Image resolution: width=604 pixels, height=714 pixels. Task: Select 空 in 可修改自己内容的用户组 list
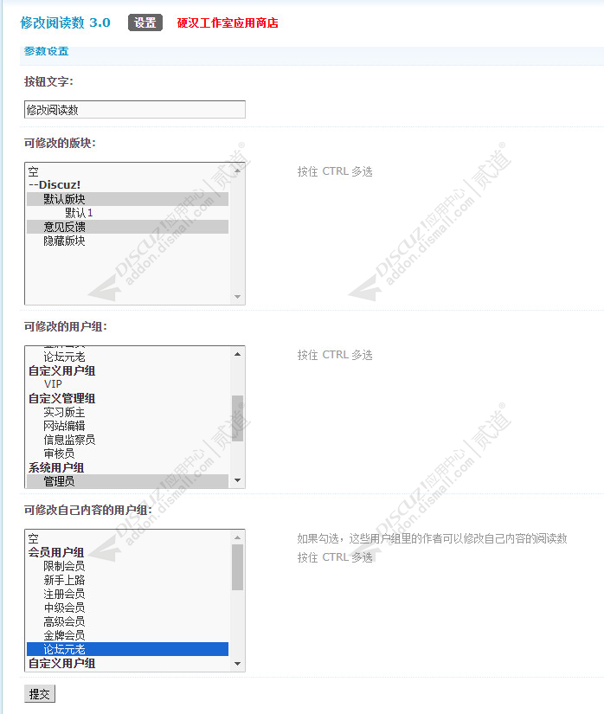(127, 538)
